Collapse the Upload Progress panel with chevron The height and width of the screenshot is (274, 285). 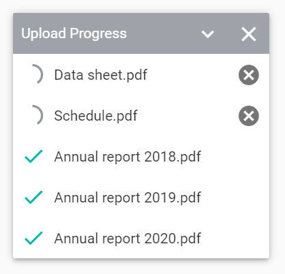(x=208, y=34)
